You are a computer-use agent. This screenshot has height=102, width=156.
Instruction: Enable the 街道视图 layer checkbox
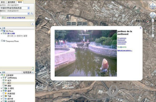tap(3, 93)
